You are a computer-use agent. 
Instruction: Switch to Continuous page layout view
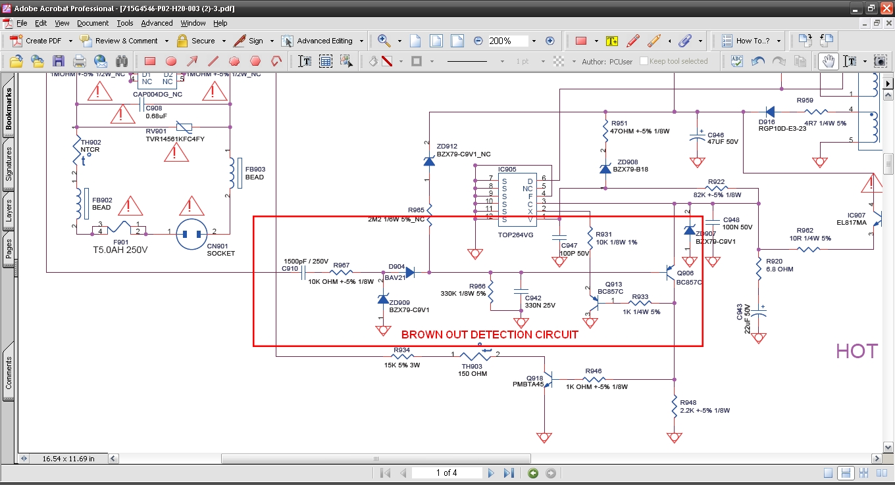pyautogui.click(x=846, y=473)
